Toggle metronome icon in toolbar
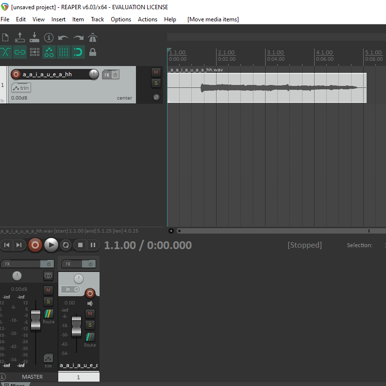The height and width of the screenshot is (386, 386). (x=93, y=38)
